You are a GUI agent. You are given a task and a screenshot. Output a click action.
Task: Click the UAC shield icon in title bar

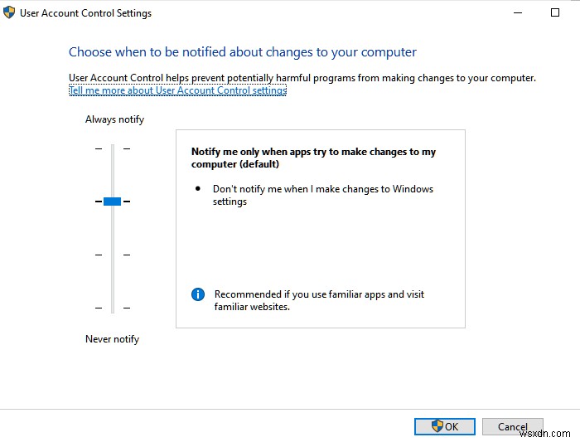click(x=9, y=12)
